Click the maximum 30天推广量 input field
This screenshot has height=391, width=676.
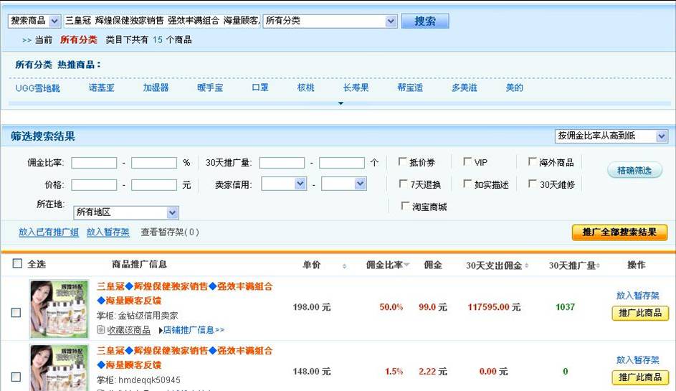coord(342,163)
